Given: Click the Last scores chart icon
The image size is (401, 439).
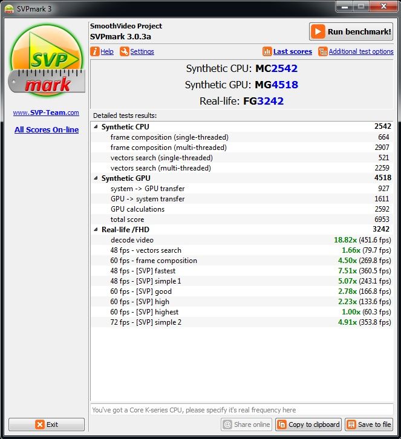Looking at the screenshot, I should tap(267, 51).
